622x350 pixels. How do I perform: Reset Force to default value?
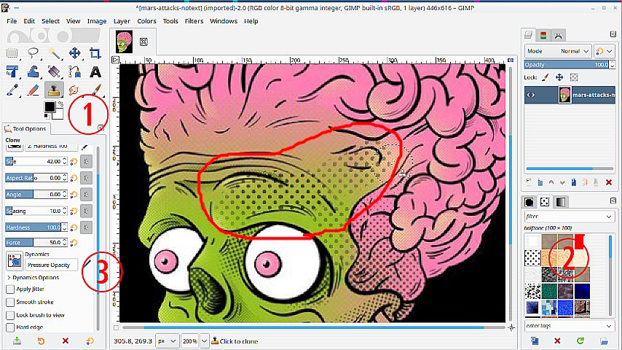coord(74,242)
